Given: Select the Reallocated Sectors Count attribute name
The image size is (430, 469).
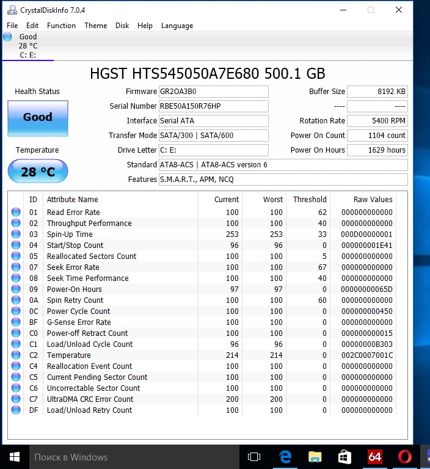Looking at the screenshot, I should (x=92, y=256).
